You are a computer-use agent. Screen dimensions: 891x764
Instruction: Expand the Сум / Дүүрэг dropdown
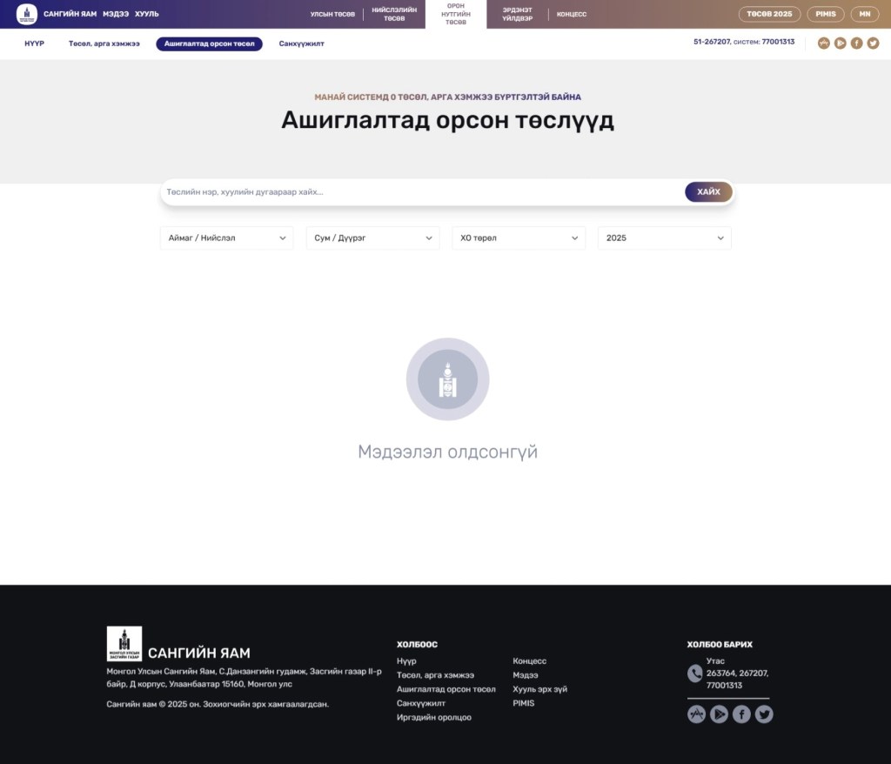[x=372, y=238]
